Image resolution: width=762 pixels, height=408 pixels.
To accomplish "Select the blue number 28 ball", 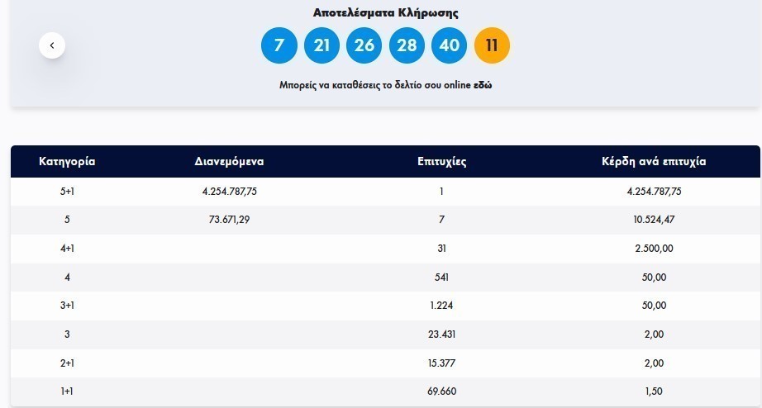I will tap(407, 45).
